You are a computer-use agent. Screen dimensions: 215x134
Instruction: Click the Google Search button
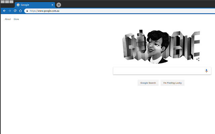point(148,83)
